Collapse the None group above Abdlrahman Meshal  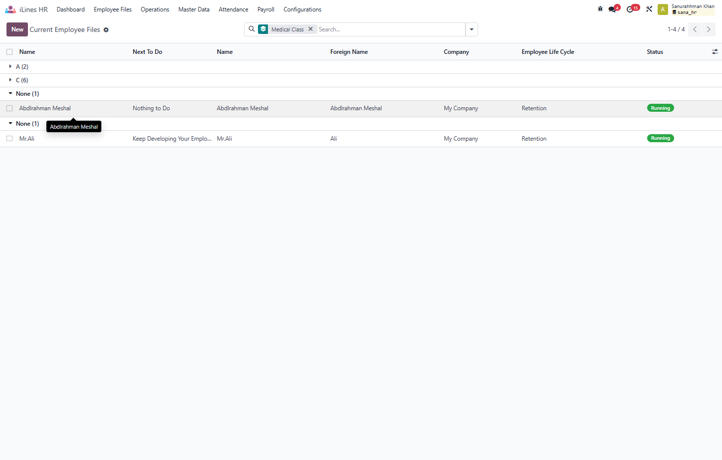[23, 94]
